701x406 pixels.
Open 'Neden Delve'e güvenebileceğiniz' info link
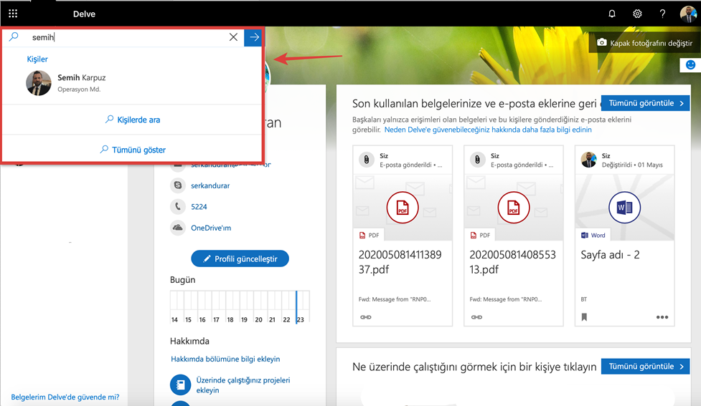[488, 130]
